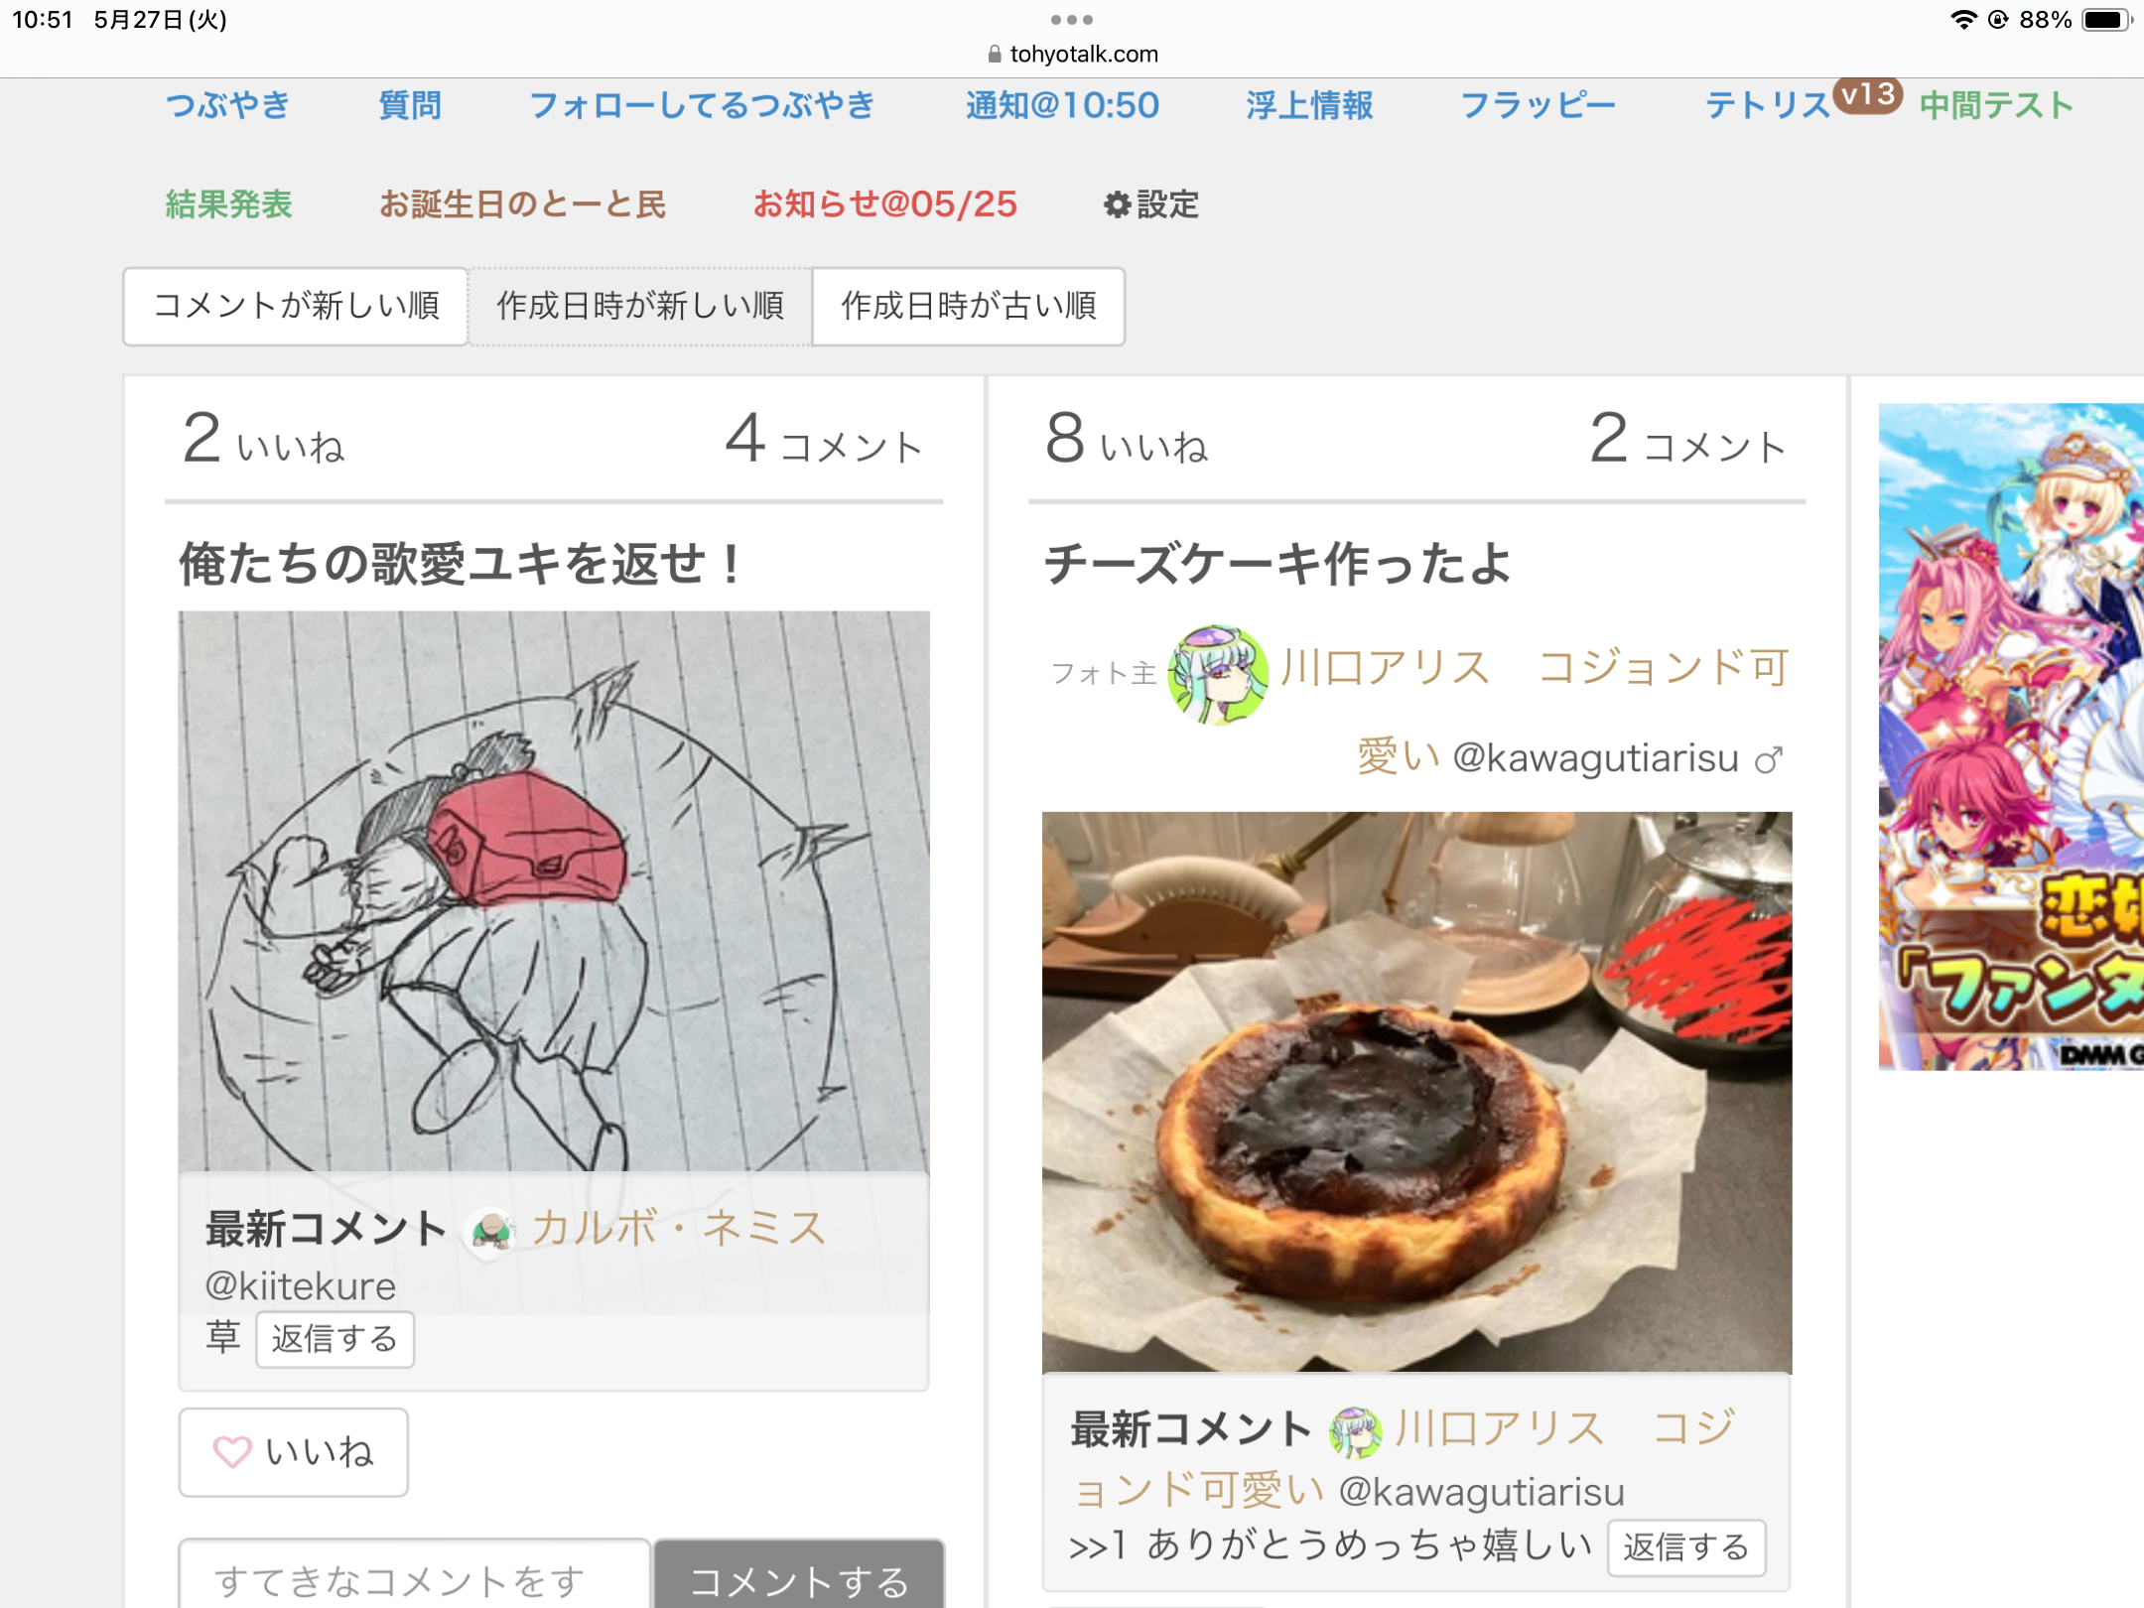
Task: Click the avatar in cheesecake latest comment
Action: pos(1355,1432)
